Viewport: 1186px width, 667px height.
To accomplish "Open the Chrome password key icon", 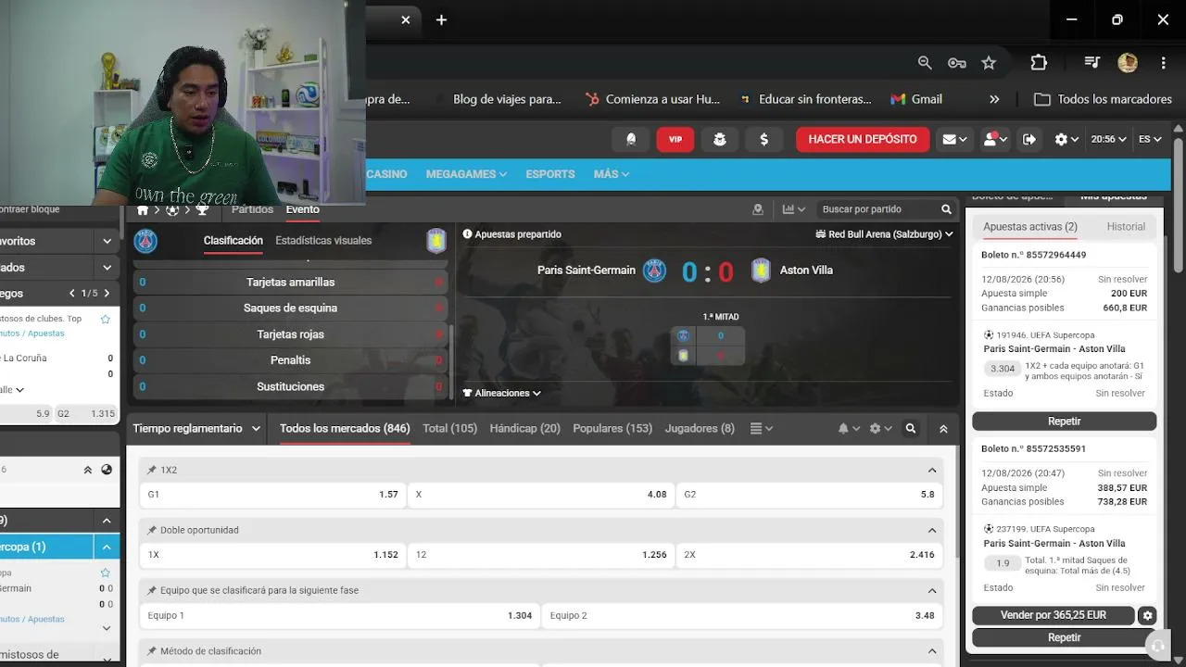I will tap(957, 62).
